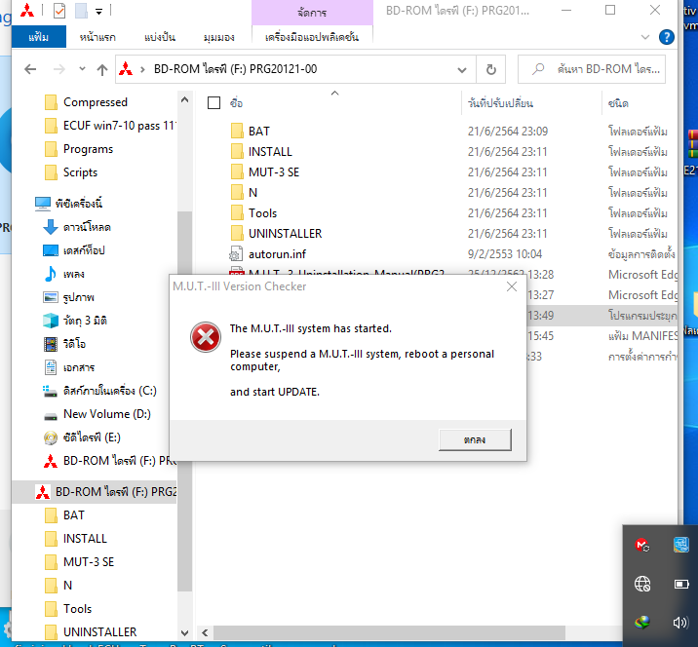Screen dimensions: 698x647
Task: Click the blue Help question mark icon
Action: click(667, 37)
